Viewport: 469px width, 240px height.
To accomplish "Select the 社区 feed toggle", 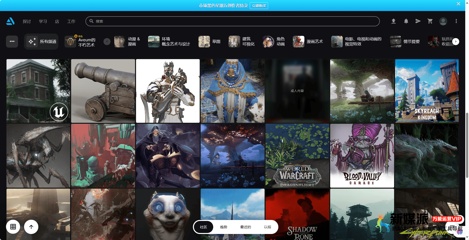I will (203, 227).
